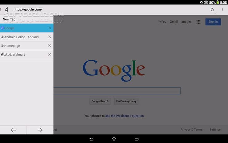This screenshot has width=228, height=143.
Task: Click the Google search input box
Action: 117,91
